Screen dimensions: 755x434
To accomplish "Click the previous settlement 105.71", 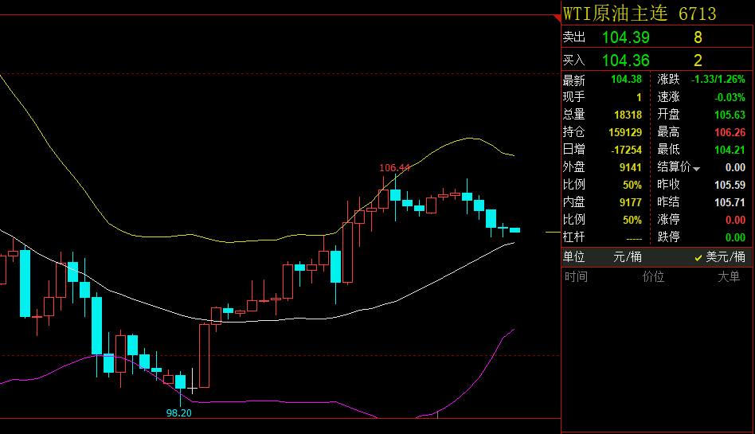I will pos(730,202).
